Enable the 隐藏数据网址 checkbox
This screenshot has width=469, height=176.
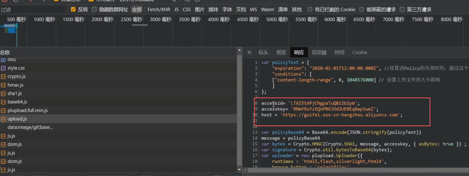(x=94, y=10)
